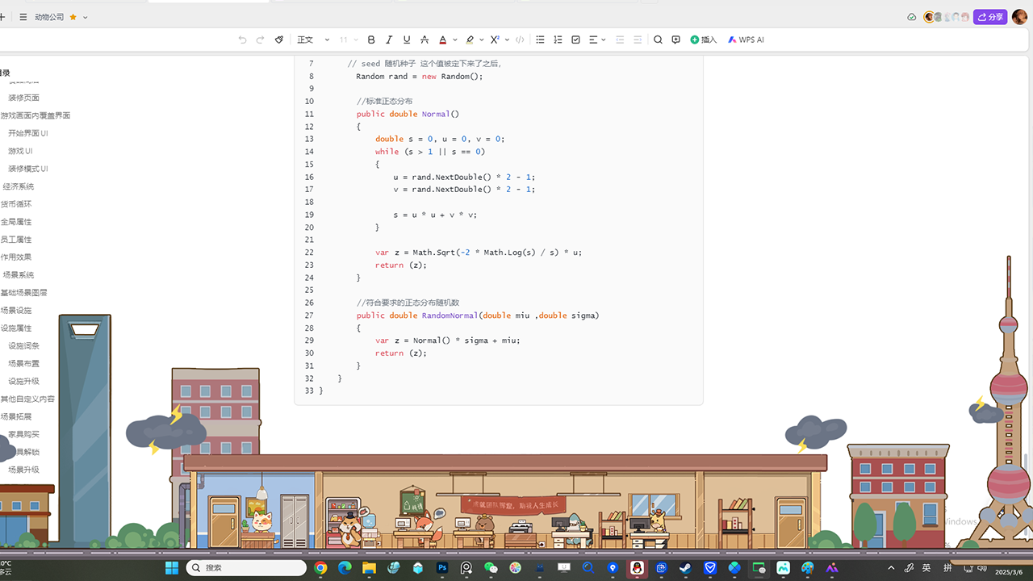This screenshot has height=581, width=1033.
Task: Open the text alignment dropdown
Action: coord(597,40)
